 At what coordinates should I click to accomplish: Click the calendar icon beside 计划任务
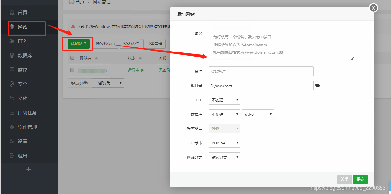(12, 113)
